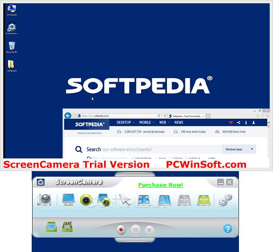This screenshot has height=252, width=273.
Task: Choose the region selection capture icon
Action: (164, 200)
